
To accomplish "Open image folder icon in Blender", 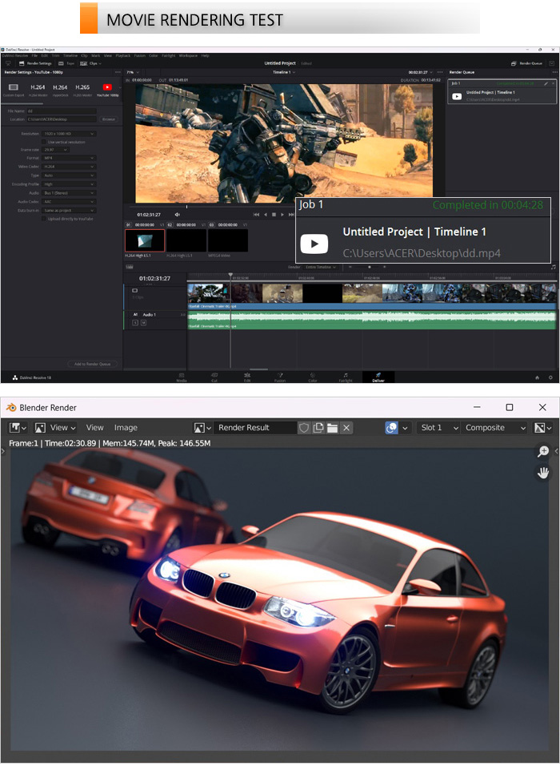I will (x=332, y=428).
